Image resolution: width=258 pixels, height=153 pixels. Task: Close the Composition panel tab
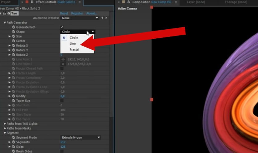point(119,2)
